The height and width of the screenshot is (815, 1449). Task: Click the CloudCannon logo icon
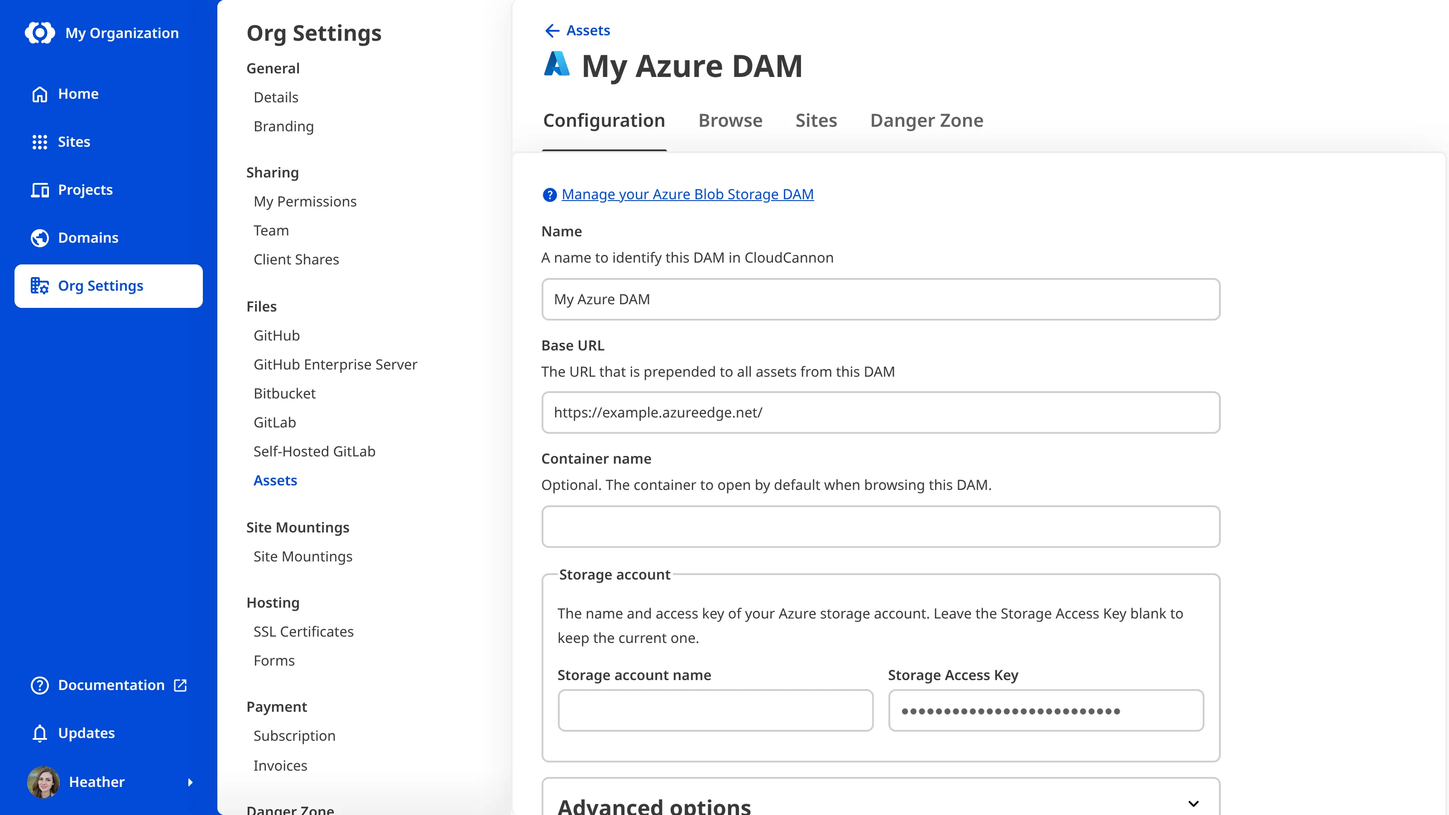pyautogui.click(x=40, y=33)
